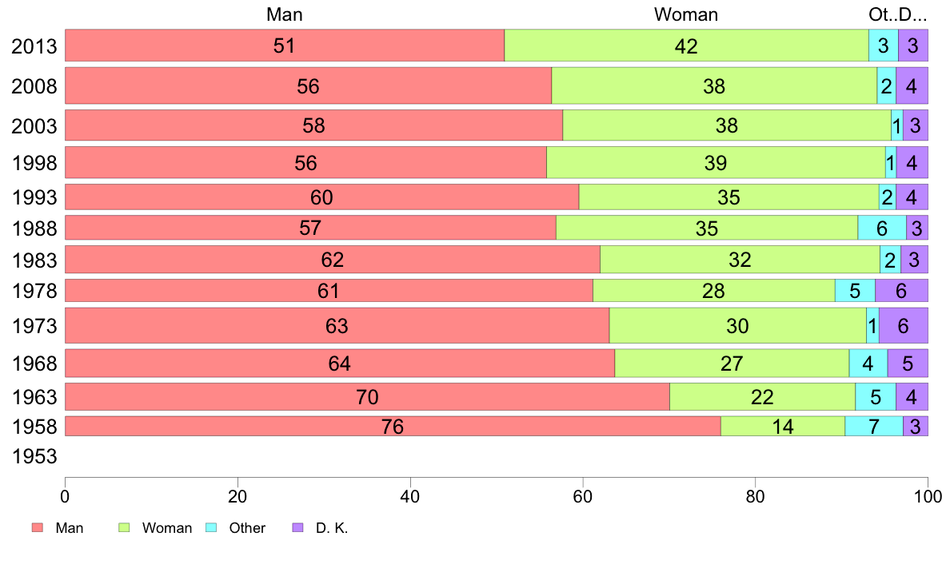This screenshot has height=588, width=950.
Task: Click the 100 tick label on the x-axis
Action: click(927, 495)
